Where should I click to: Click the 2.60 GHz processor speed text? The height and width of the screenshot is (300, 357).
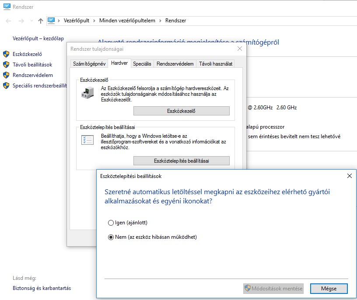tap(287, 108)
